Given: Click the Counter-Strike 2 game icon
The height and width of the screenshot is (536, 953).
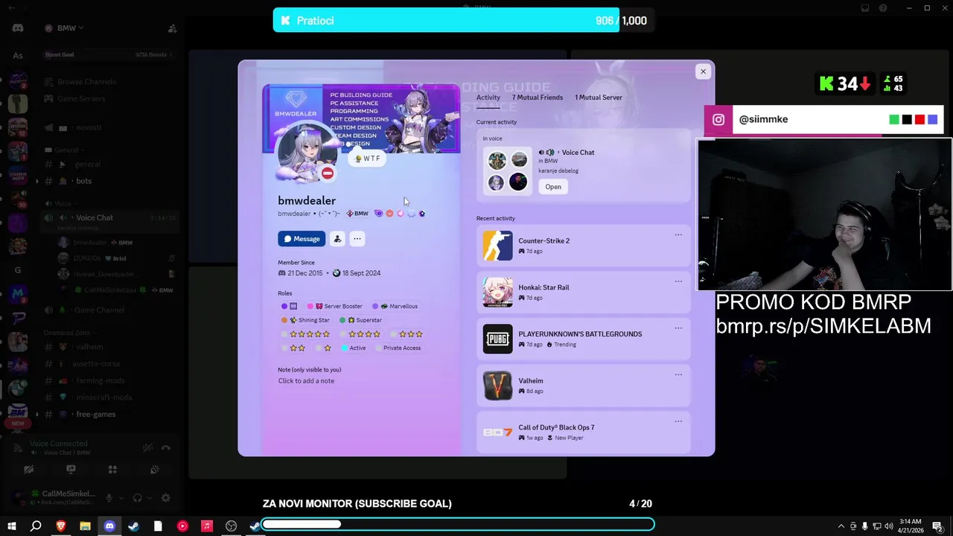Looking at the screenshot, I should click(x=497, y=246).
